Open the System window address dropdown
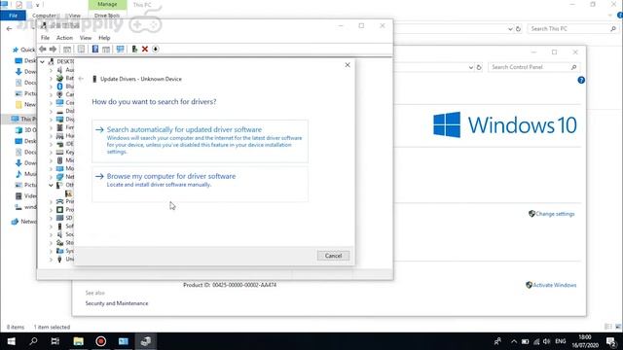Image resolution: width=623 pixels, height=350 pixels. [x=470, y=67]
